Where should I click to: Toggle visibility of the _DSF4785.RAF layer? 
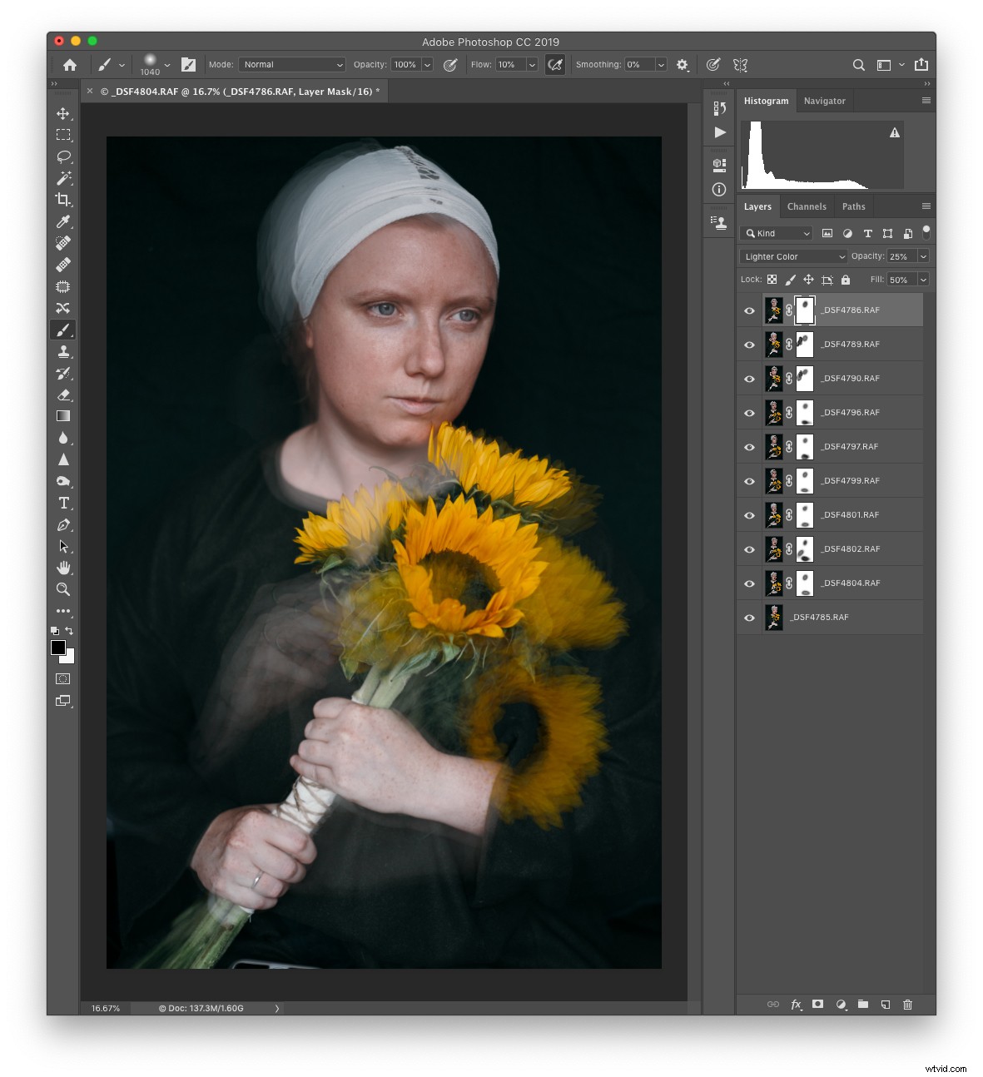point(749,617)
